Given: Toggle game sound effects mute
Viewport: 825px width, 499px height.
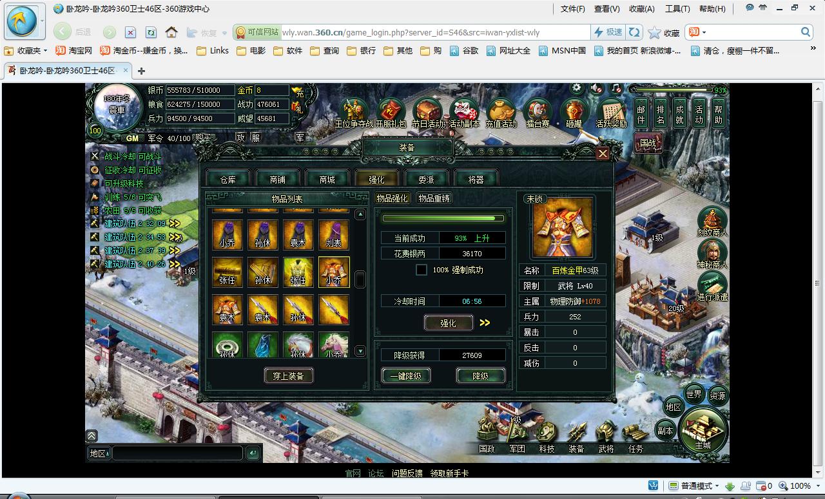Looking at the screenshot, I should coord(597,88).
